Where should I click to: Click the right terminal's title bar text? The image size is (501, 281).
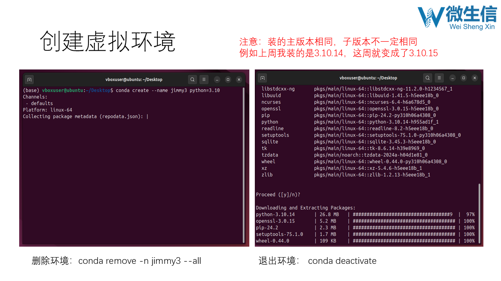coord(368,78)
